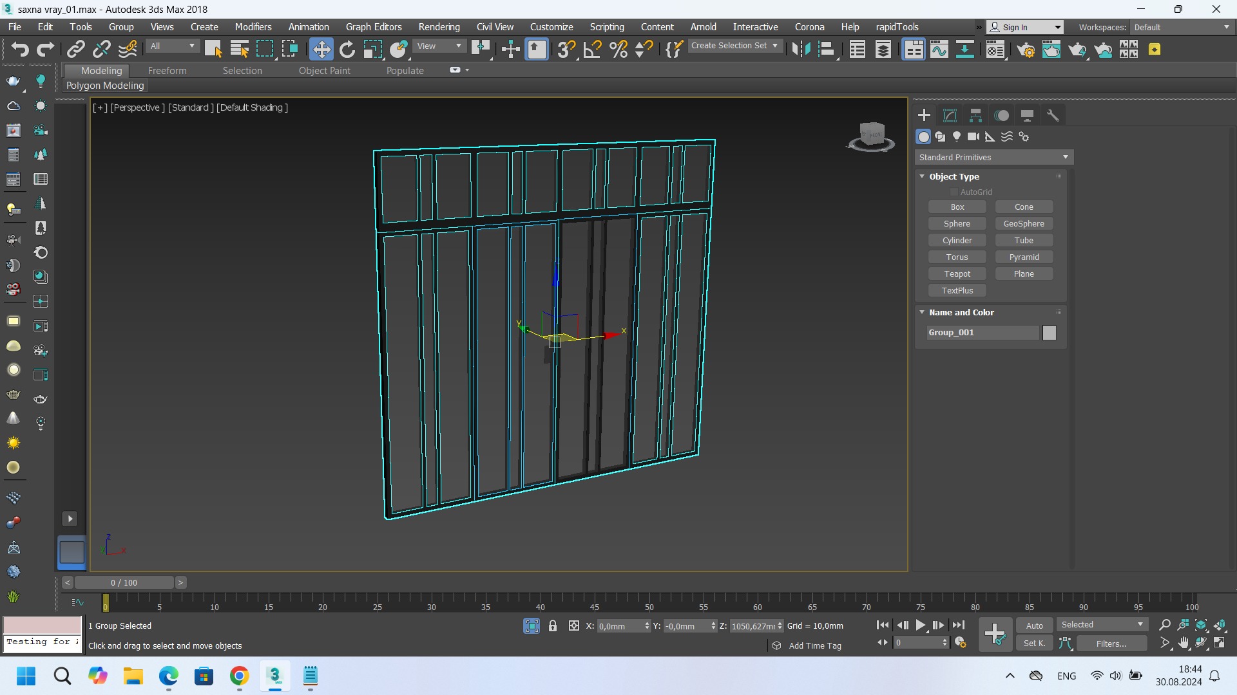Open the Customize menu
The height and width of the screenshot is (695, 1237).
tap(551, 27)
